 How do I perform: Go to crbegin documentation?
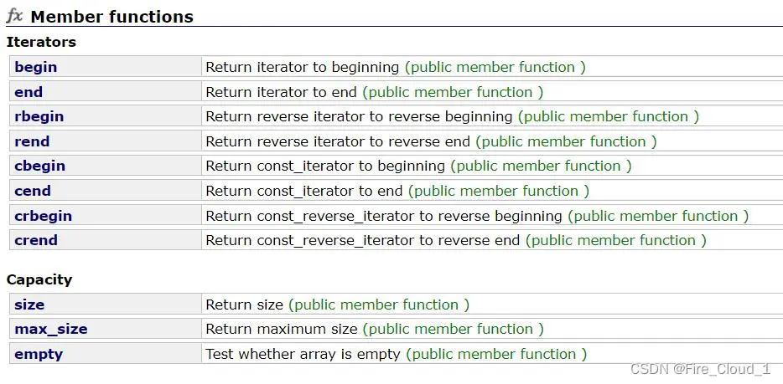[43, 216]
